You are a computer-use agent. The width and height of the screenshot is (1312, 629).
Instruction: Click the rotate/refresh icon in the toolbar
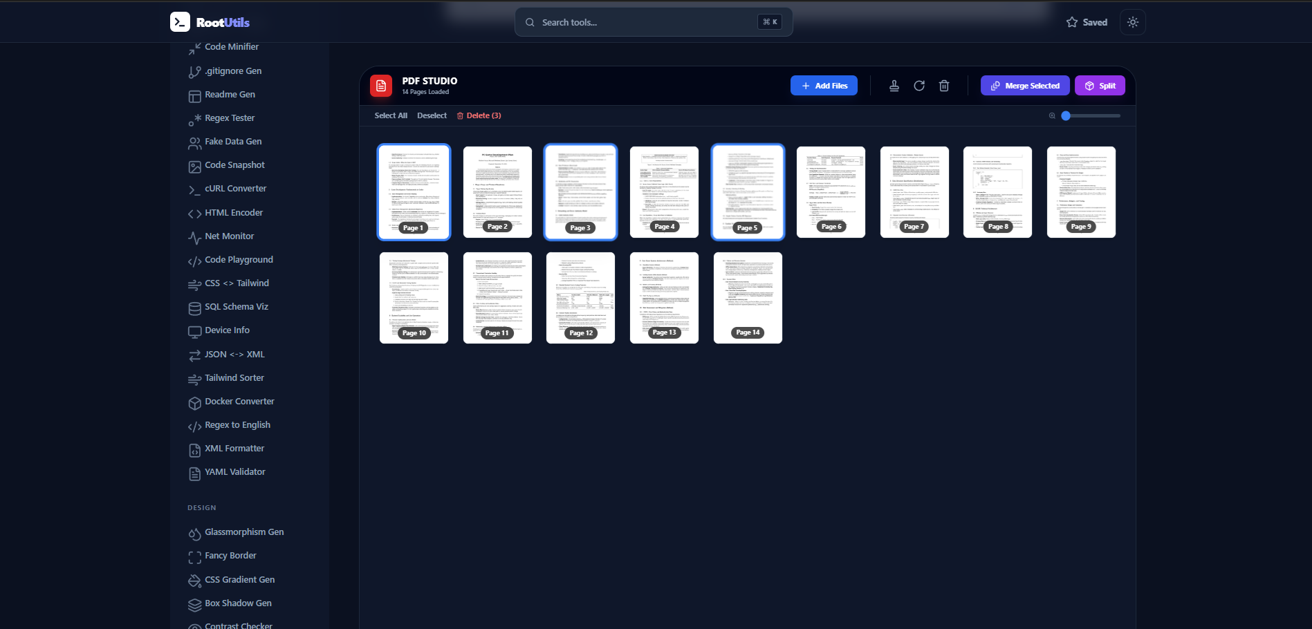(919, 85)
